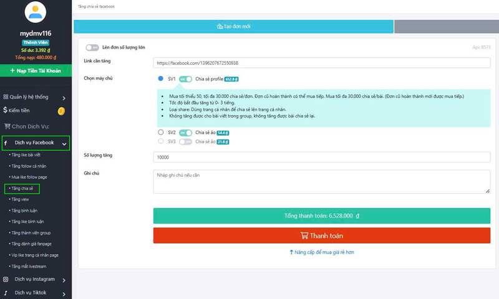Viewport: 499px width, 299px height.
Task: Toggle the SV3 server switch
Action: pos(185,142)
